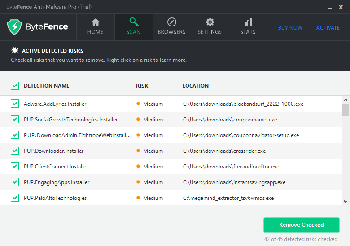Image resolution: width=350 pixels, height=246 pixels.
Task: Close the ByteFence window
Action: tap(341, 7)
